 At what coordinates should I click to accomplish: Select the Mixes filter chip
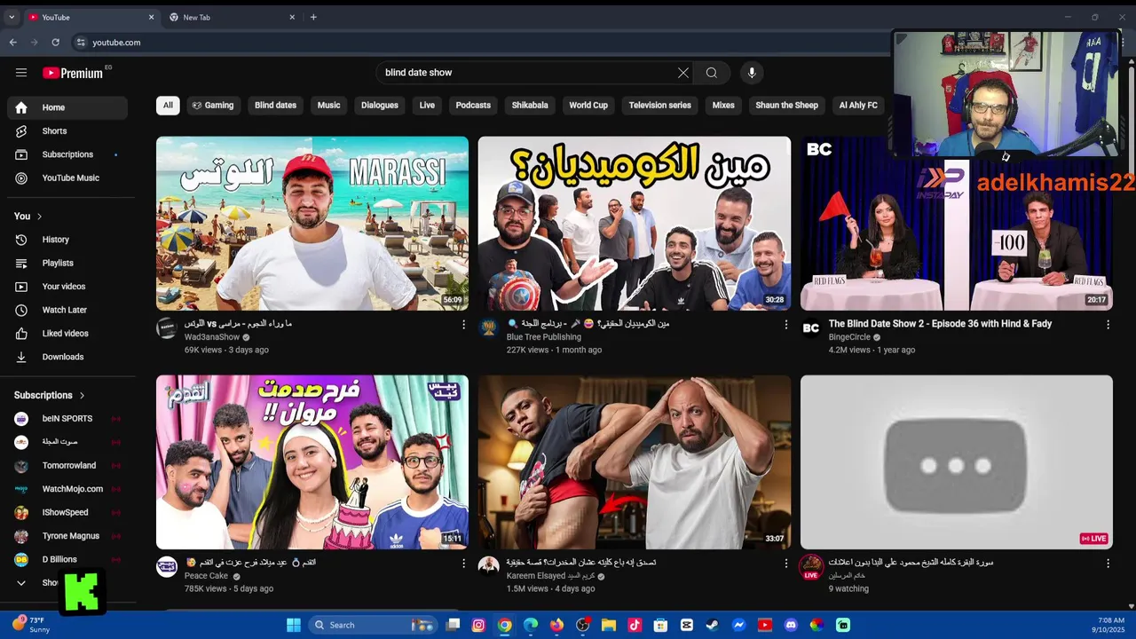(723, 106)
